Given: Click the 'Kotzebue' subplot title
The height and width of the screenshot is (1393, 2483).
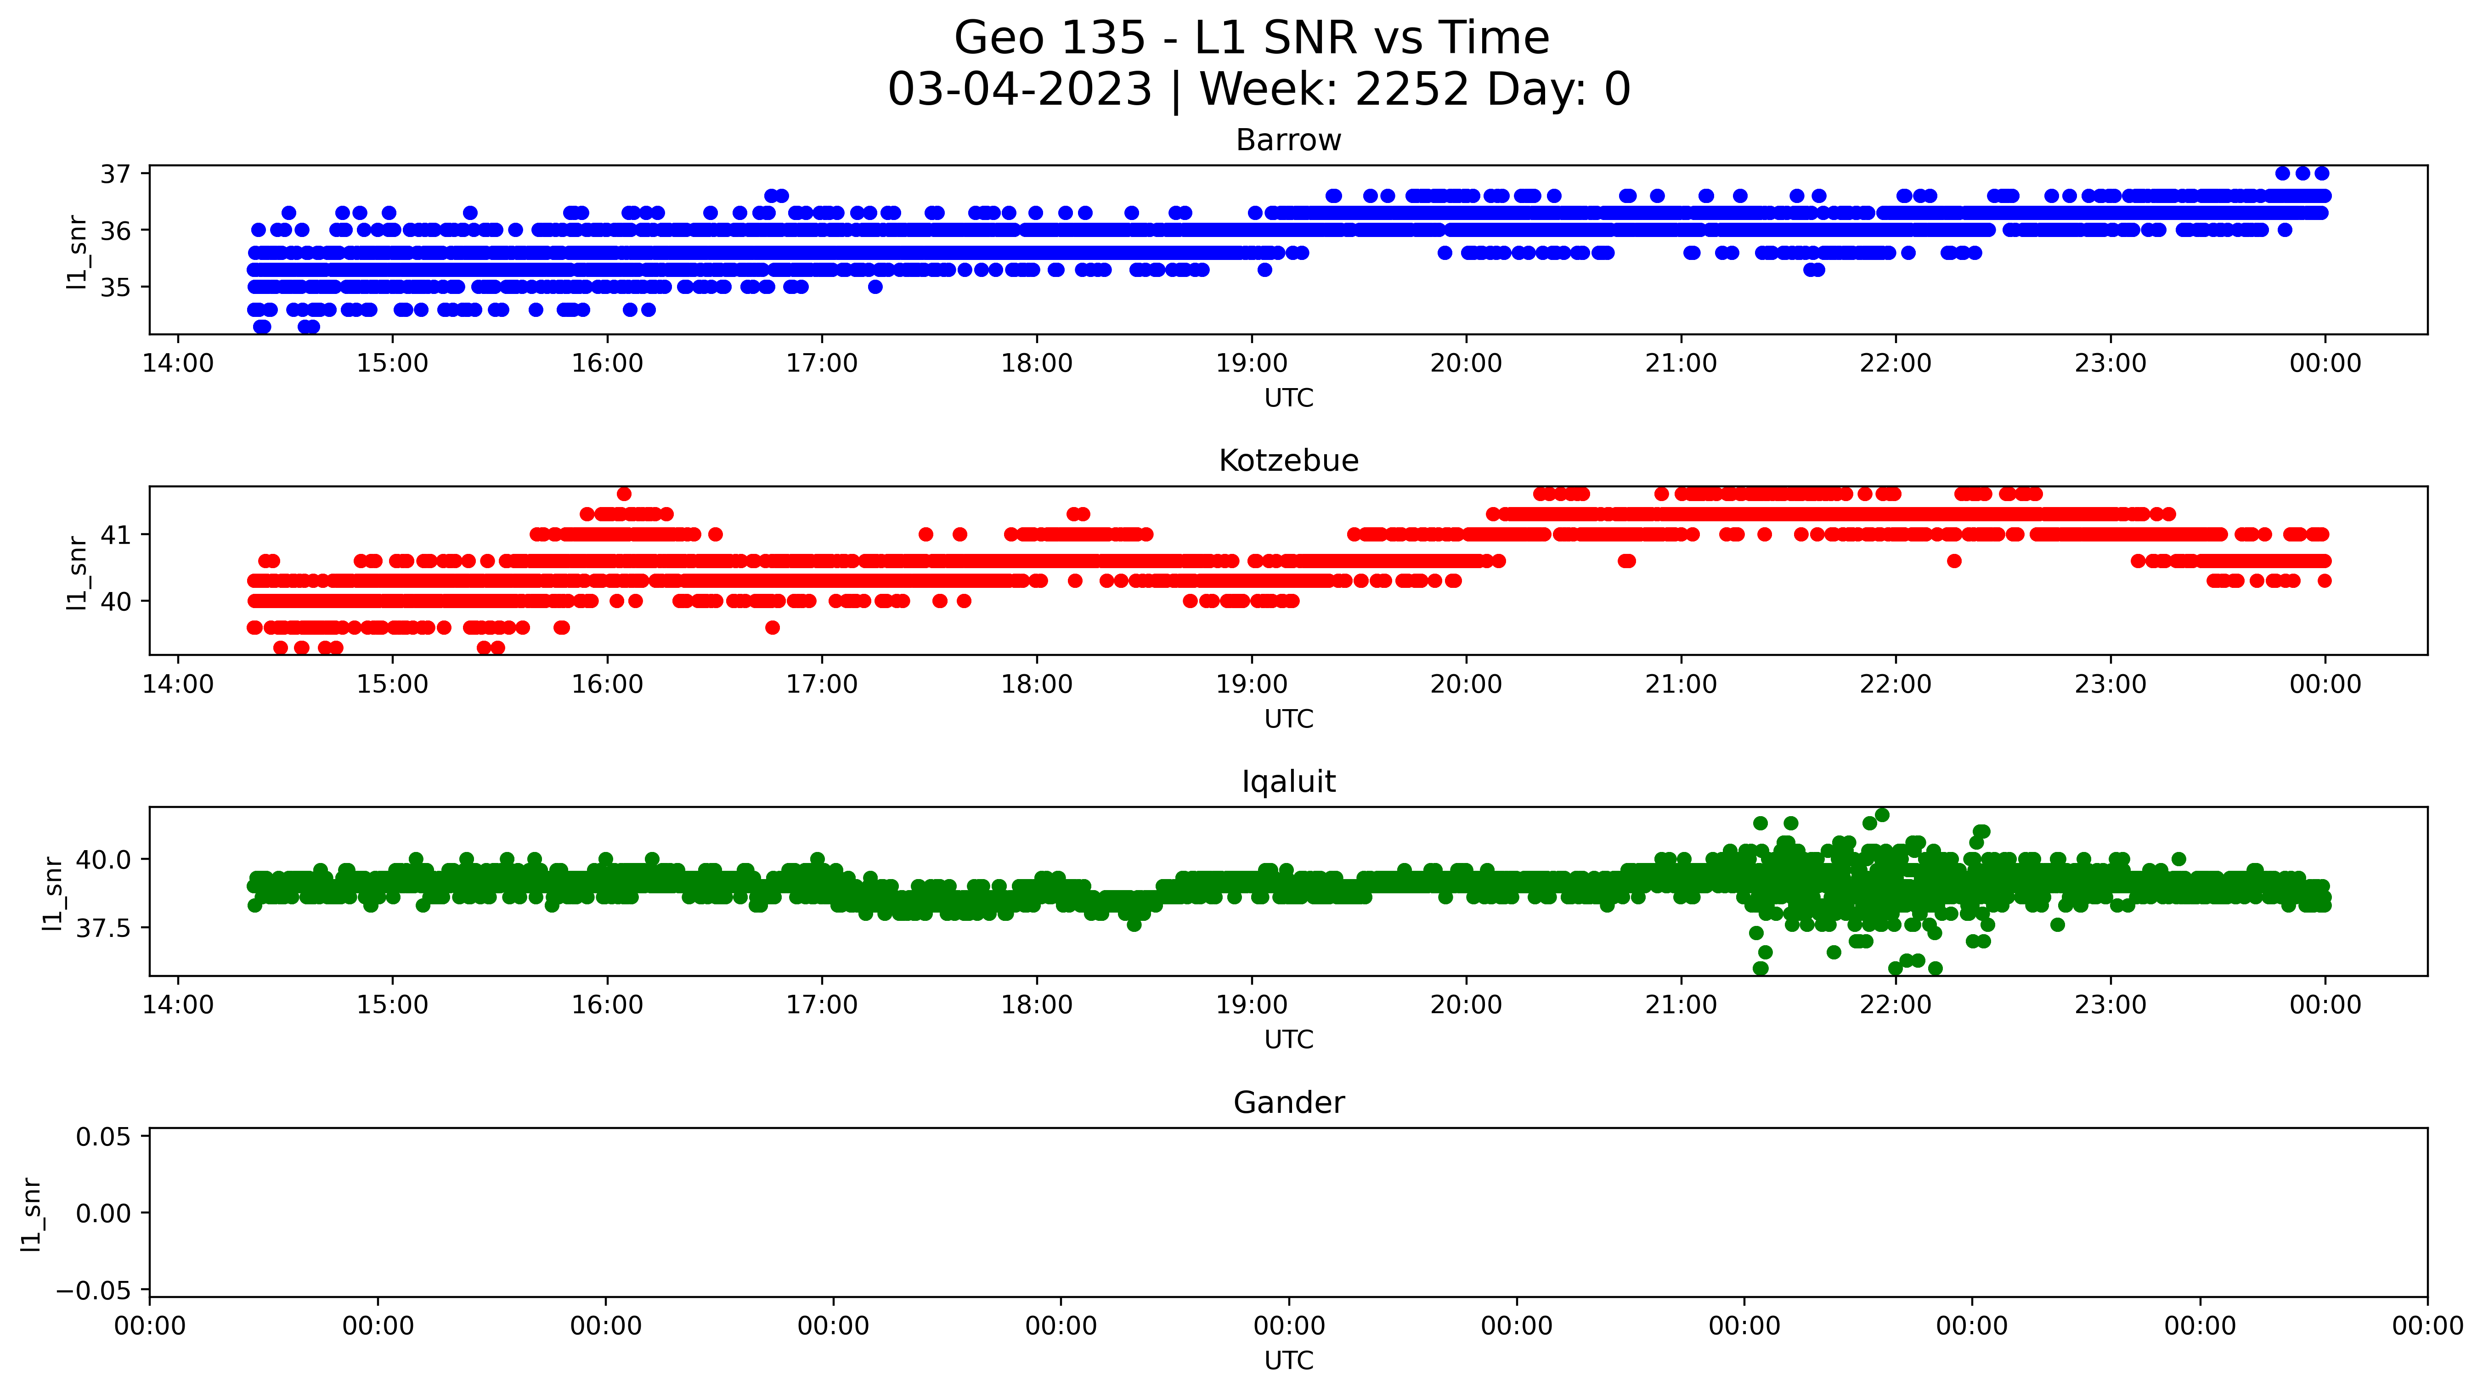Looking at the screenshot, I should point(1289,461).
